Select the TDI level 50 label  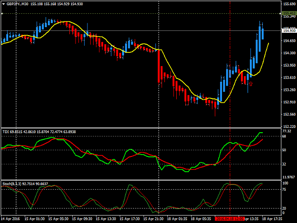tap(284, 150)
